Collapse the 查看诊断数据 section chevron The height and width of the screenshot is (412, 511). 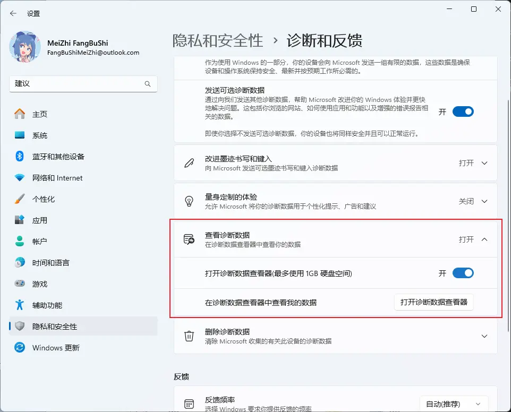point(484,239)
